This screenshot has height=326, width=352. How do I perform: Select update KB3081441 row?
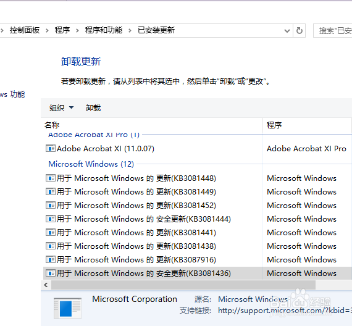coord(198,232)
